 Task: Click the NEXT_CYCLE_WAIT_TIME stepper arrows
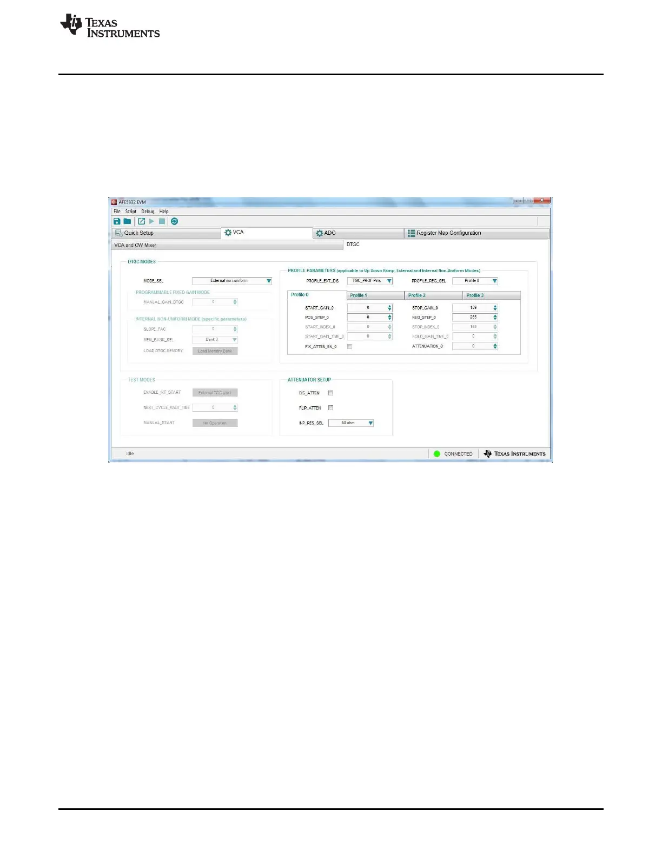pyautogui.click(x=235, y=407)
